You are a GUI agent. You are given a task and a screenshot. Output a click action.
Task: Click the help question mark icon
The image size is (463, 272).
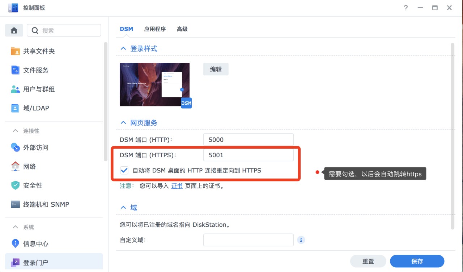[x=406, y=8]
